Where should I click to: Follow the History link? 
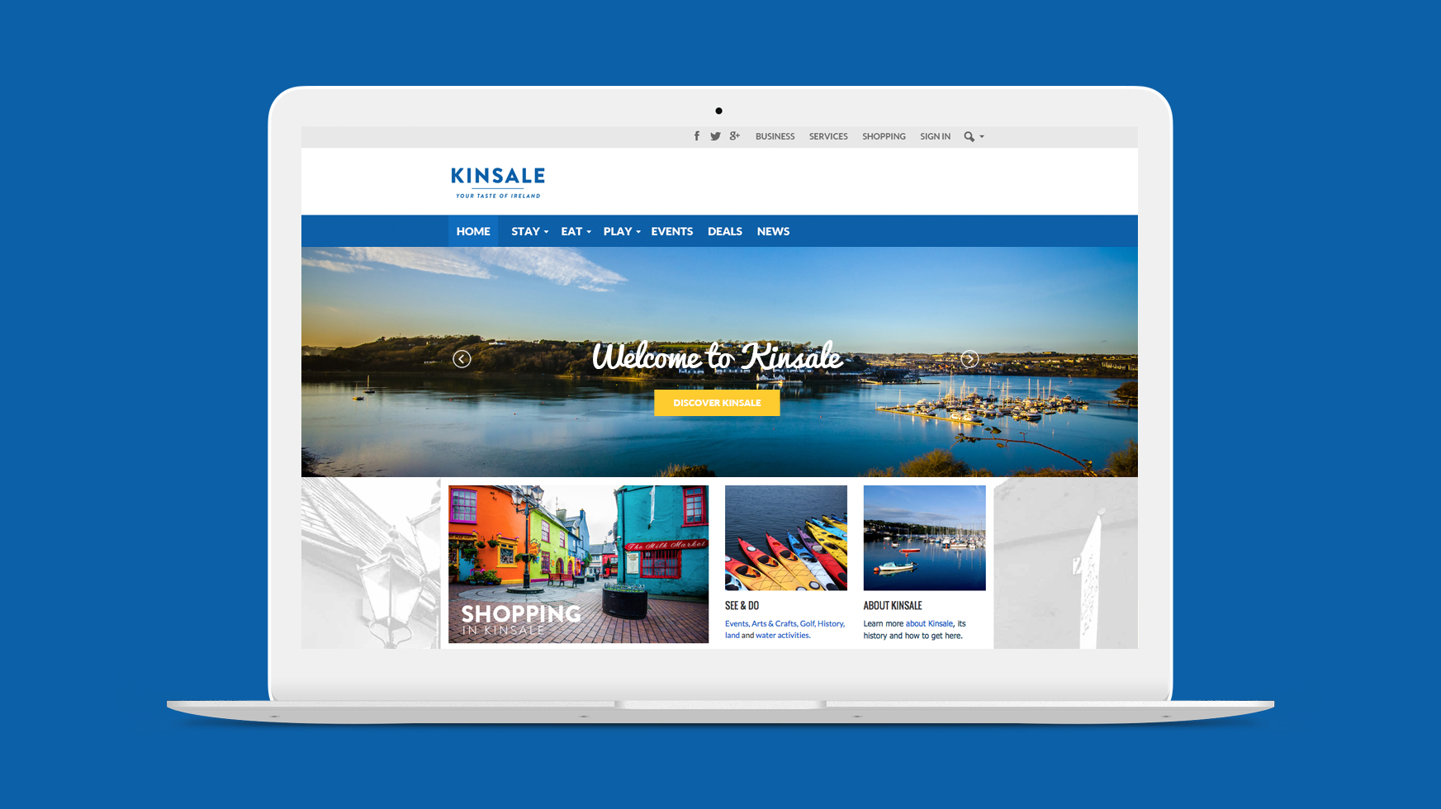[831, 624]
